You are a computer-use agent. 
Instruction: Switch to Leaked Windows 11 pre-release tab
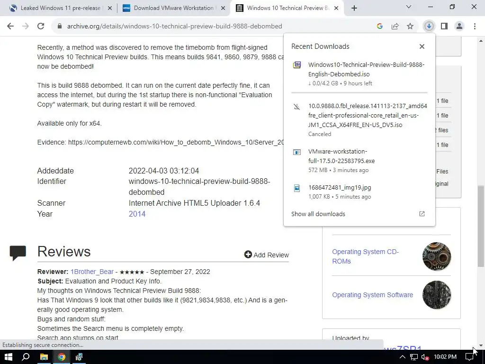[x=60, y=8]
